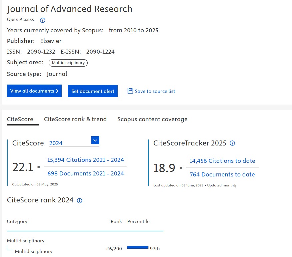The image size is (292, 257).
Task: Open the 15,394 Citations 2021 - 2024 link
Action: pyautogui.click(x=85, y=160)
